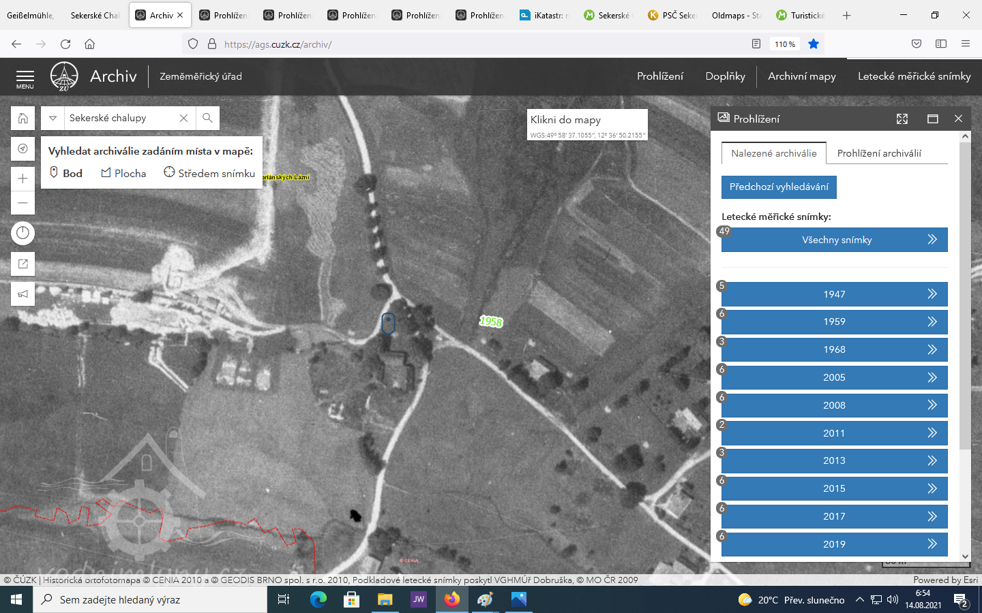Expand the Všechny snímky list
Image resolution: width=982 pixels, height=613 pixels.
click(834, 240)
